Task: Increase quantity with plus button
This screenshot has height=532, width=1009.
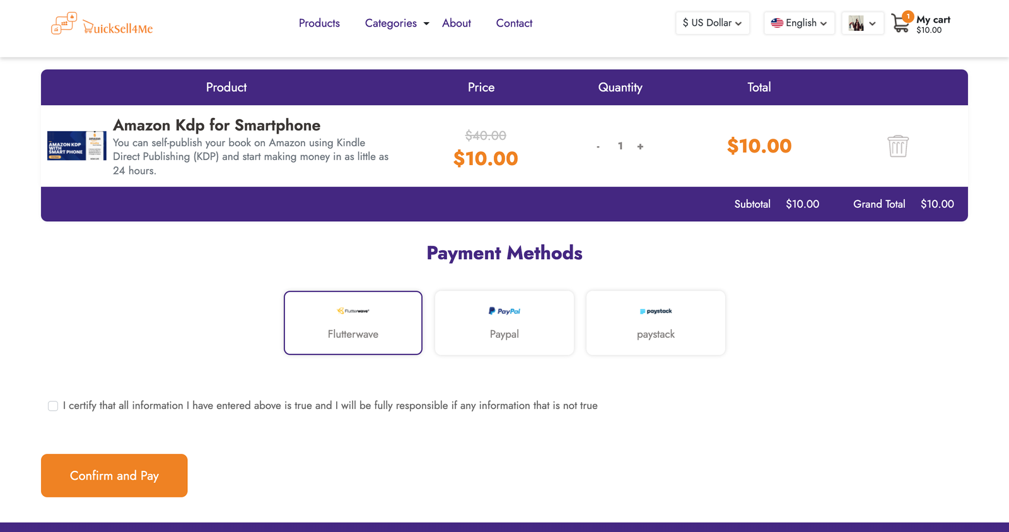Action: pyautogui.click(x=640, y=146)
